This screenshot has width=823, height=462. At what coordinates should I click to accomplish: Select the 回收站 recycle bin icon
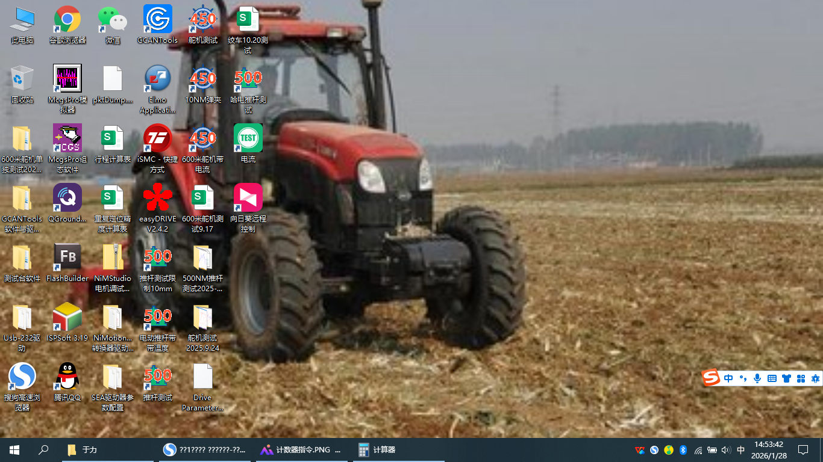(x=22, y=79)
